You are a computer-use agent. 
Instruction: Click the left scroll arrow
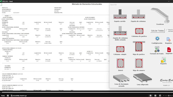[x=1, y=92]
